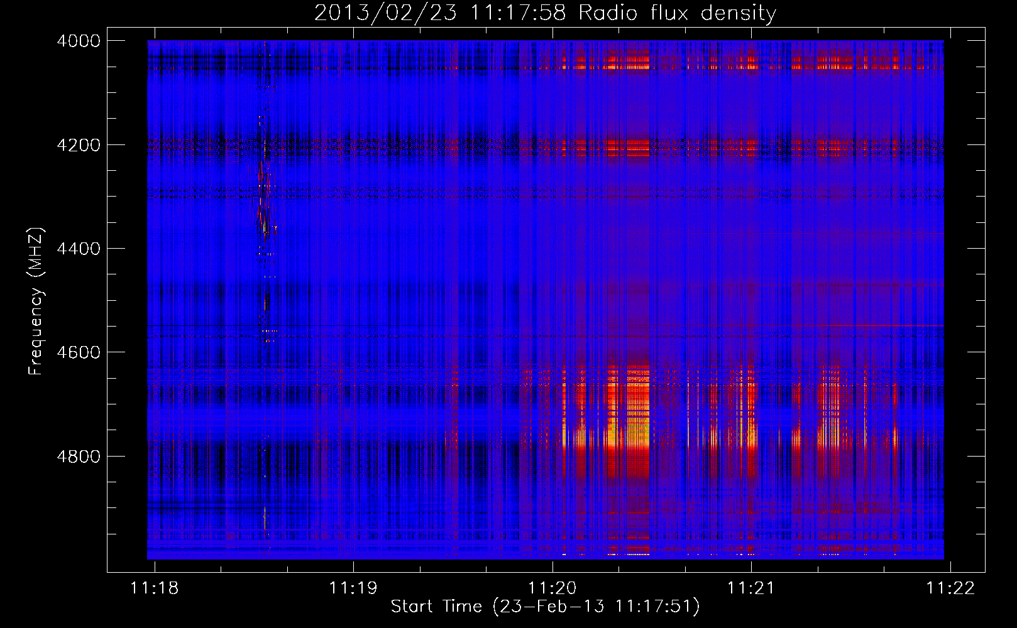Click the 4000 frequency axis label

(79, 41)
